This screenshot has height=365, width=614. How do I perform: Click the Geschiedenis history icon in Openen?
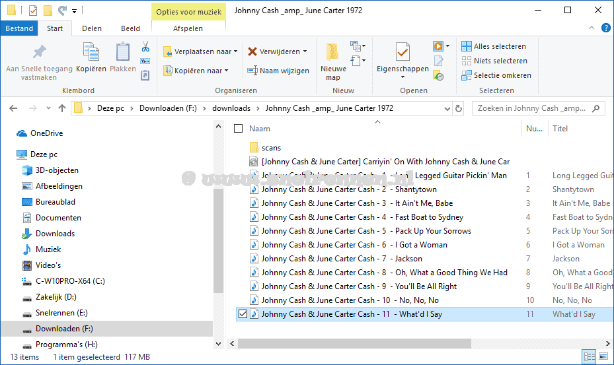click(438, 75)
